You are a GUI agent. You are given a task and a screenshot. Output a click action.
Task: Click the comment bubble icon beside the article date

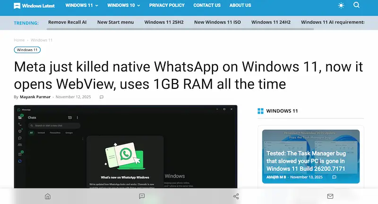point(102,97)
